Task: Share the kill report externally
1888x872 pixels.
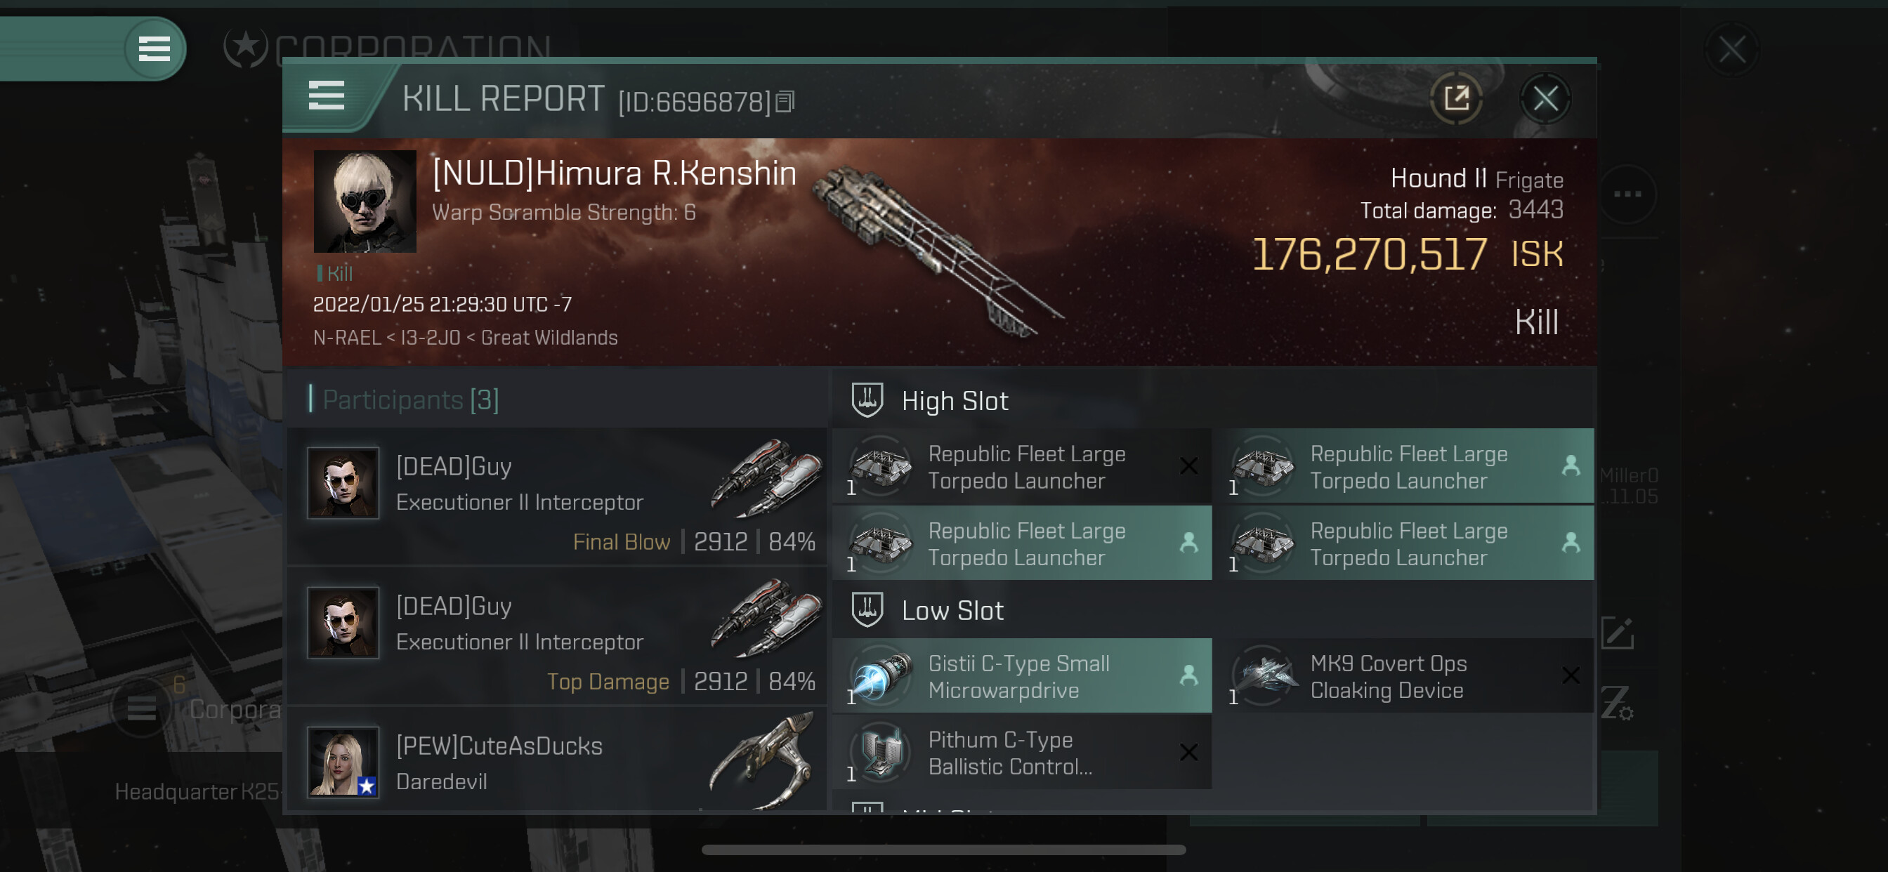Action: (x=1455, y=98)
